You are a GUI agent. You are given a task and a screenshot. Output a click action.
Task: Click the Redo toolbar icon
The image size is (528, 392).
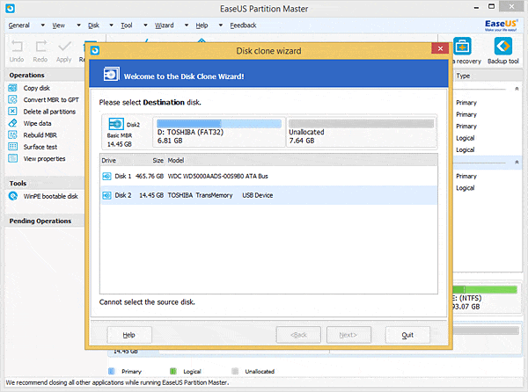[40, 46]
